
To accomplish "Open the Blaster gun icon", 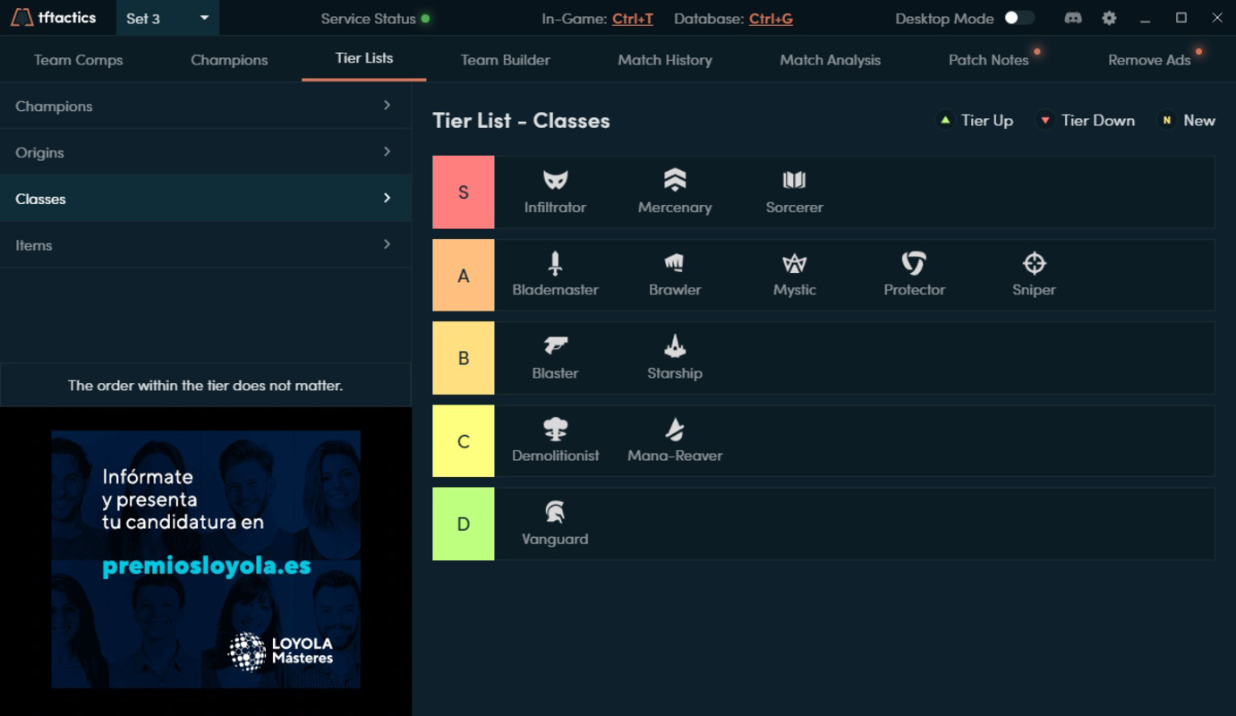I will (555, 345).
